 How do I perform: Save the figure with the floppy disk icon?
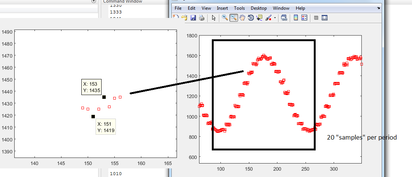coord(193,18)
